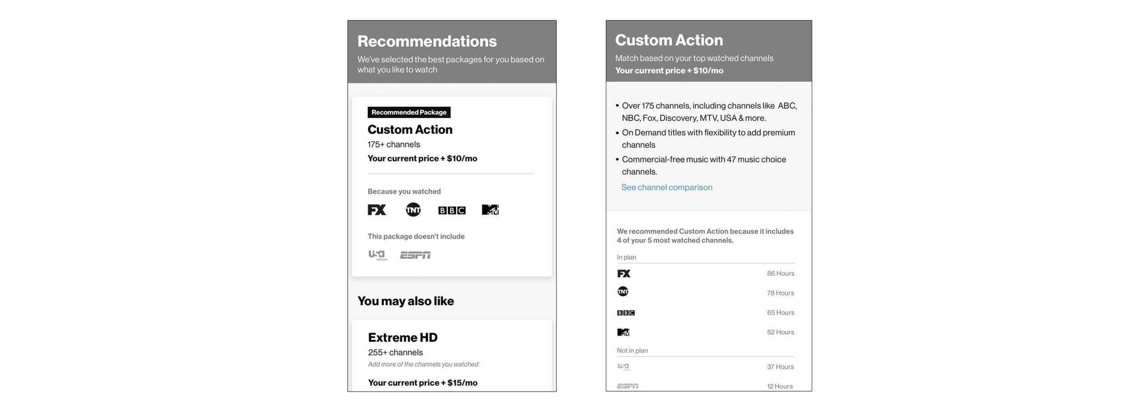Click the We recommended Custom Action explanation text

[705, 236]
